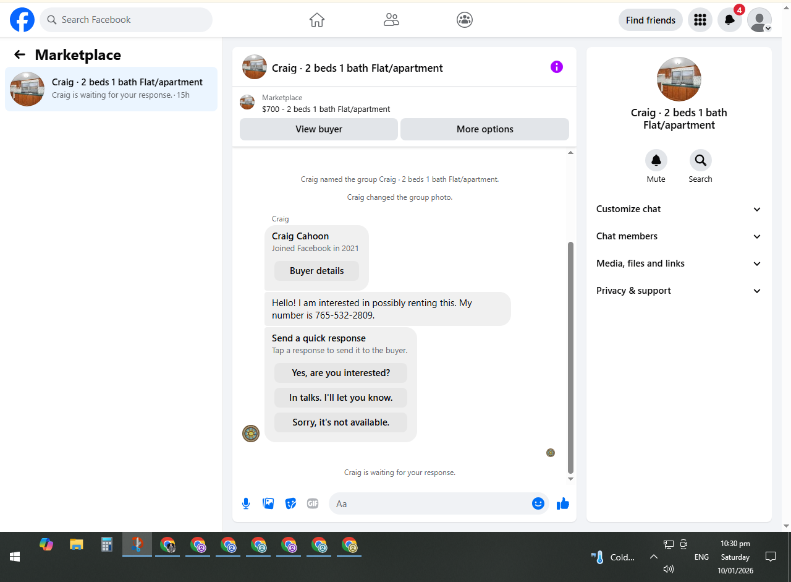Attach a photo with the image icon
Viewport: 791px width, 582px height.
click(x=268, y=503)
